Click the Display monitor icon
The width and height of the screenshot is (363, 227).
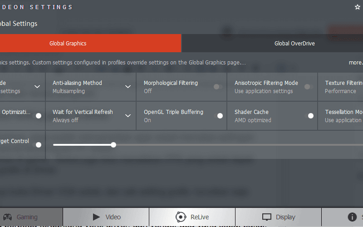267,217
